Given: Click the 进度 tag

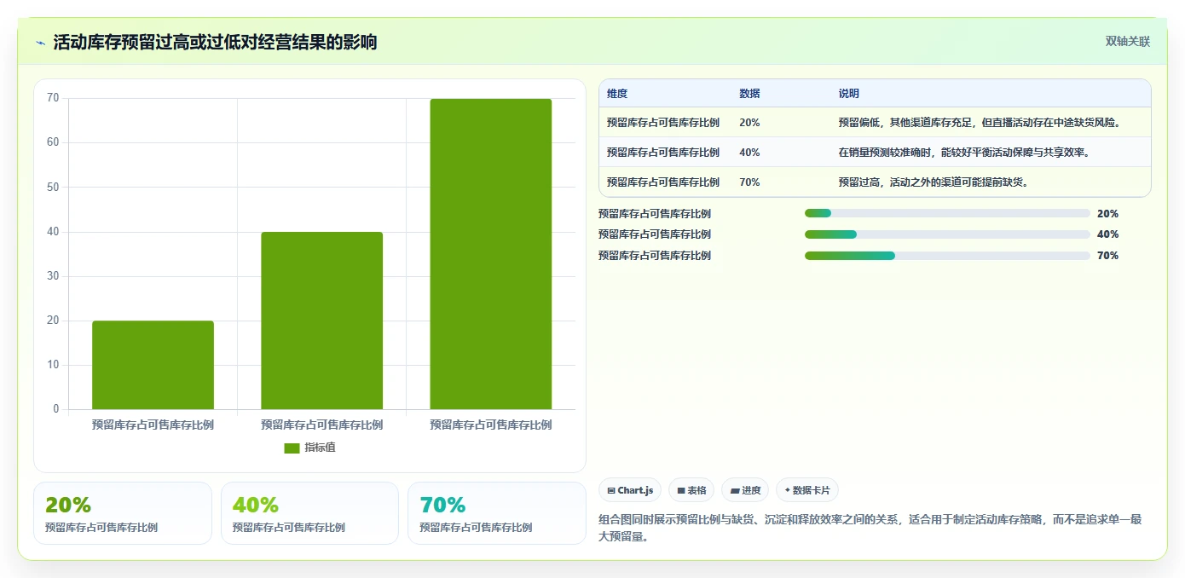Looking at the screenshot, I should pyautogui.click(x=745, y=490).
